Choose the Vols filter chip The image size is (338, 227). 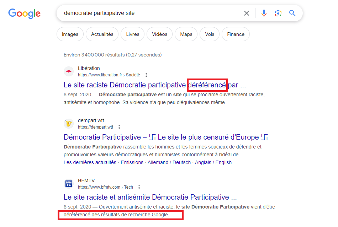click(210, 34)
